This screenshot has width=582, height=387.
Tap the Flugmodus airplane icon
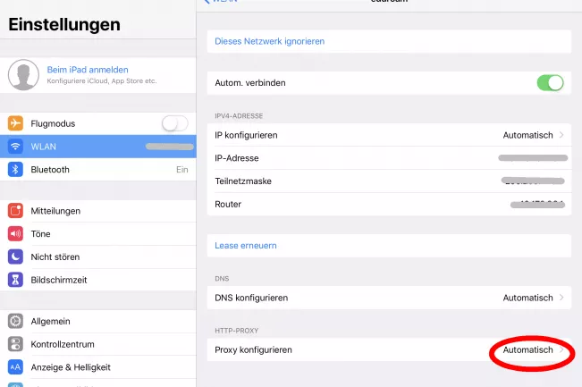(15, 123)
